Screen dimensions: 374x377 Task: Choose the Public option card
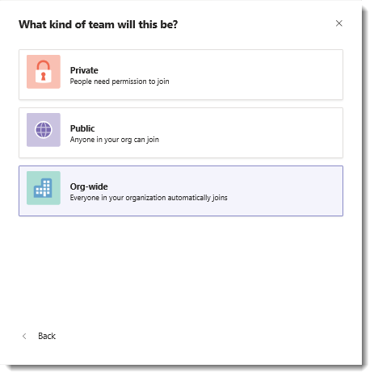181,133
